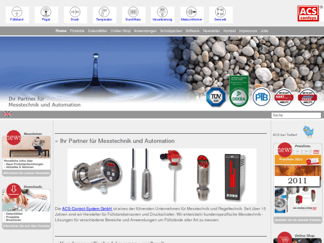Click the red temperature sensor head image
Image resolution: width=324 pixels, height=243 pixels.
172,175
